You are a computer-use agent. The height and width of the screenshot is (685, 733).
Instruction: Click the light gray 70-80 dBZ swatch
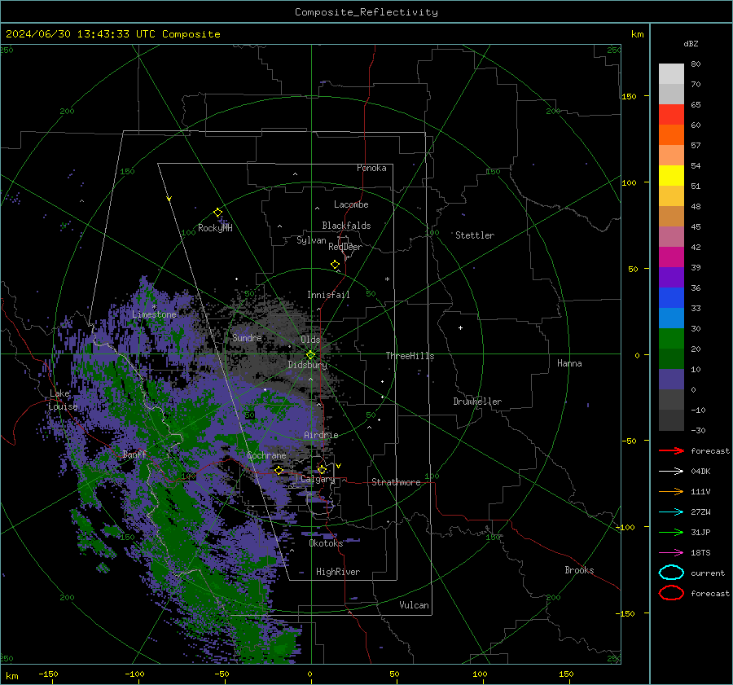671,74
